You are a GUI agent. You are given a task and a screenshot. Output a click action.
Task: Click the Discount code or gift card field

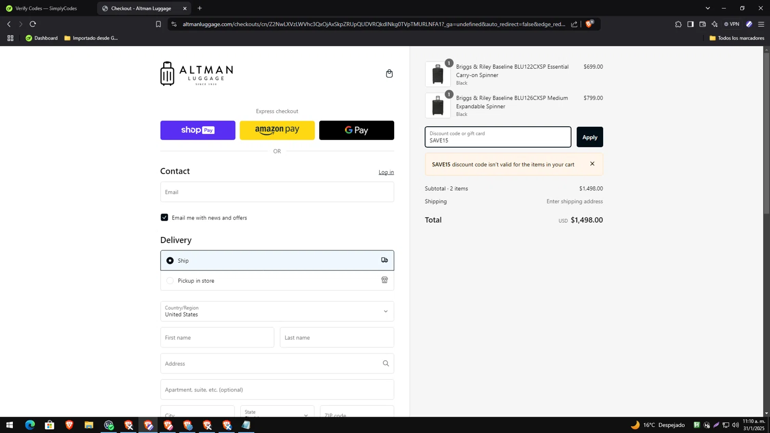(498, 137)
